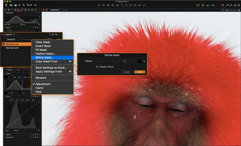Select the RGB channel in Levels
Image resolution: width=241 pixels, height=146 pixels.
(x=15, y=77)
